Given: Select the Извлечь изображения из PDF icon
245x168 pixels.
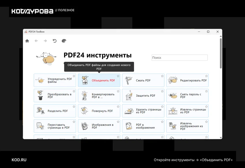Looking at the screenshot, I should click(x=173, y=126).
